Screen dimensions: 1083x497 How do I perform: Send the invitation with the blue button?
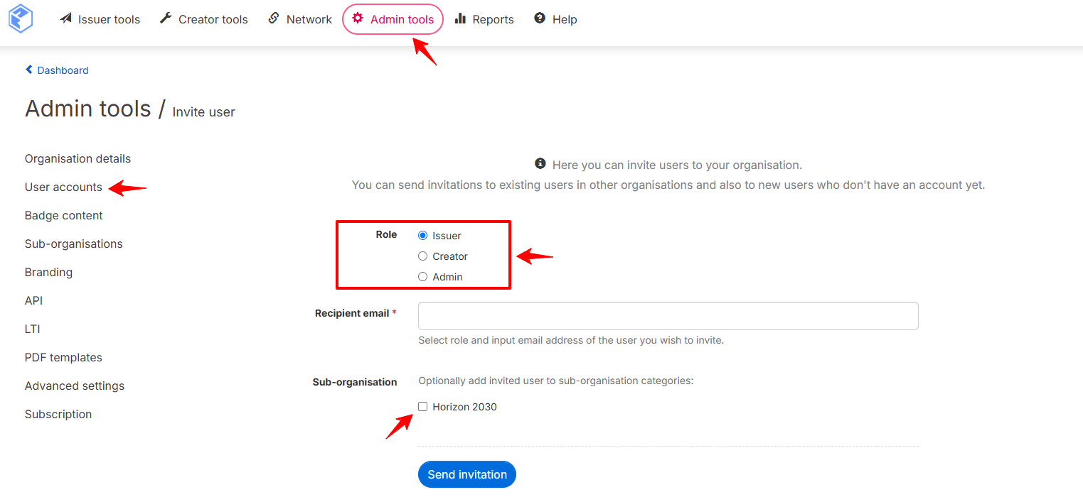tap(467, 474)
